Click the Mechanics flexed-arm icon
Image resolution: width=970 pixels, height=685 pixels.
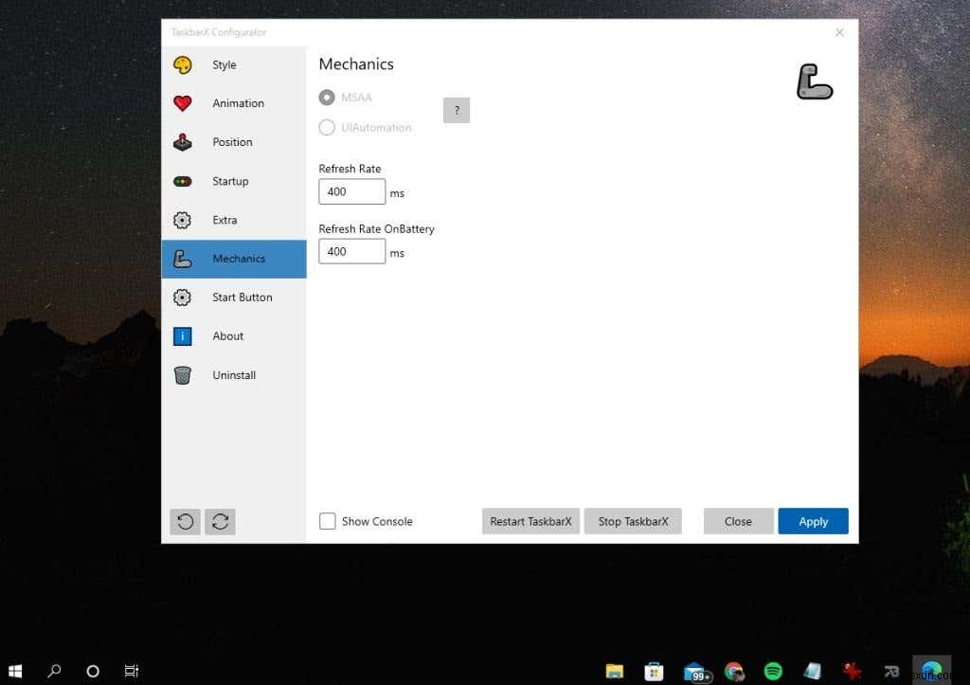coord(183,258)
